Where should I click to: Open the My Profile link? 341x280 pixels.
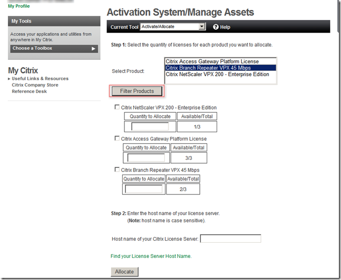19,6
